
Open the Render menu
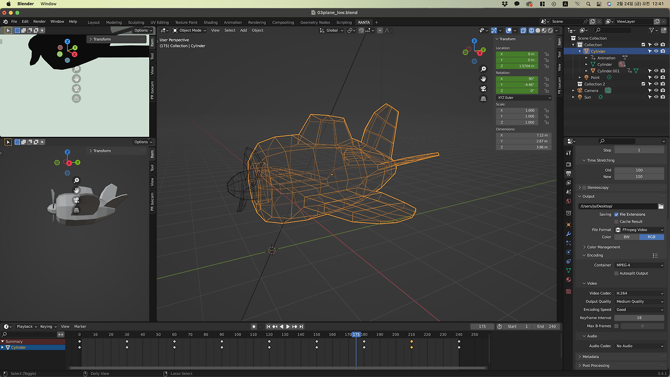(x=39, y=21)
